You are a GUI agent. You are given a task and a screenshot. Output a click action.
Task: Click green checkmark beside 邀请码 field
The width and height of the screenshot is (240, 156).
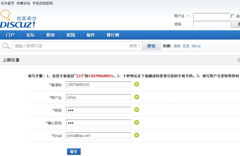[x=137, y=84]
